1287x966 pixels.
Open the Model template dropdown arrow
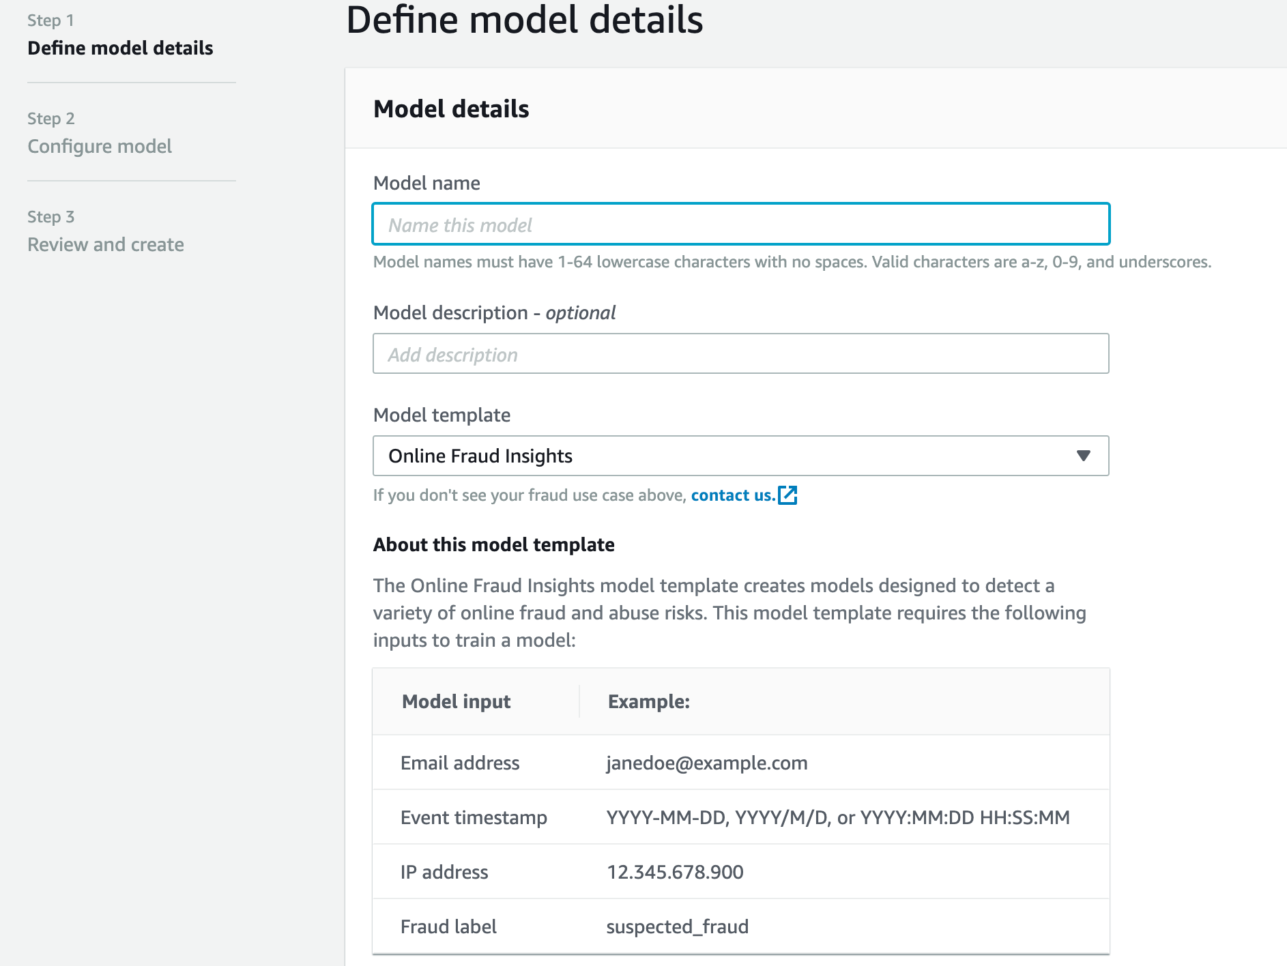pyautogui.click(x=1083, y=456)
